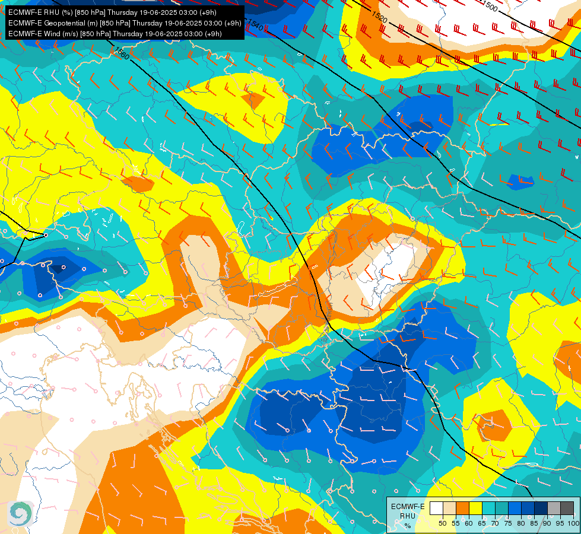Click the 'ECMWF-E RHU (%)' title line
Image resolution: width=581 pixels, height=534 pixels.
pos(112,12)
